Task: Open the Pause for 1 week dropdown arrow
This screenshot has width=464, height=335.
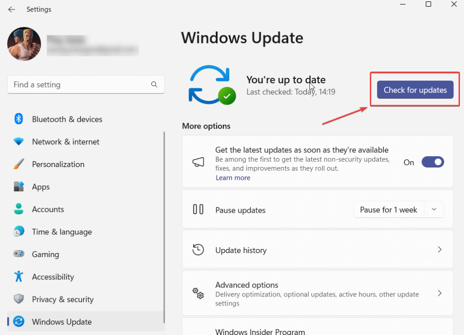Action: pos(434,210)
